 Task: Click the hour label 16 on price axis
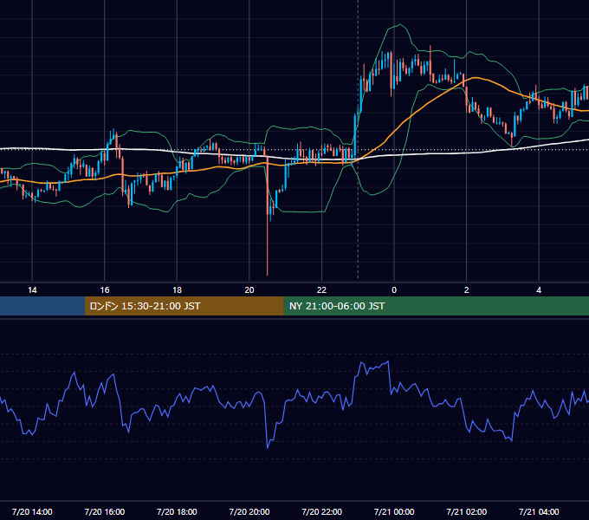tap(105, 290)
